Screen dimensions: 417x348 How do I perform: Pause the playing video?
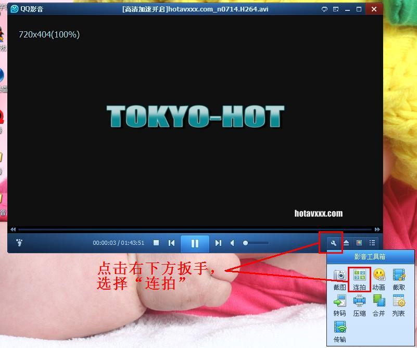pyautogui.click(x=195, y=243)
